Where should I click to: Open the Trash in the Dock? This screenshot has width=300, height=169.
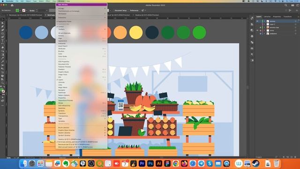click(277, 163)
